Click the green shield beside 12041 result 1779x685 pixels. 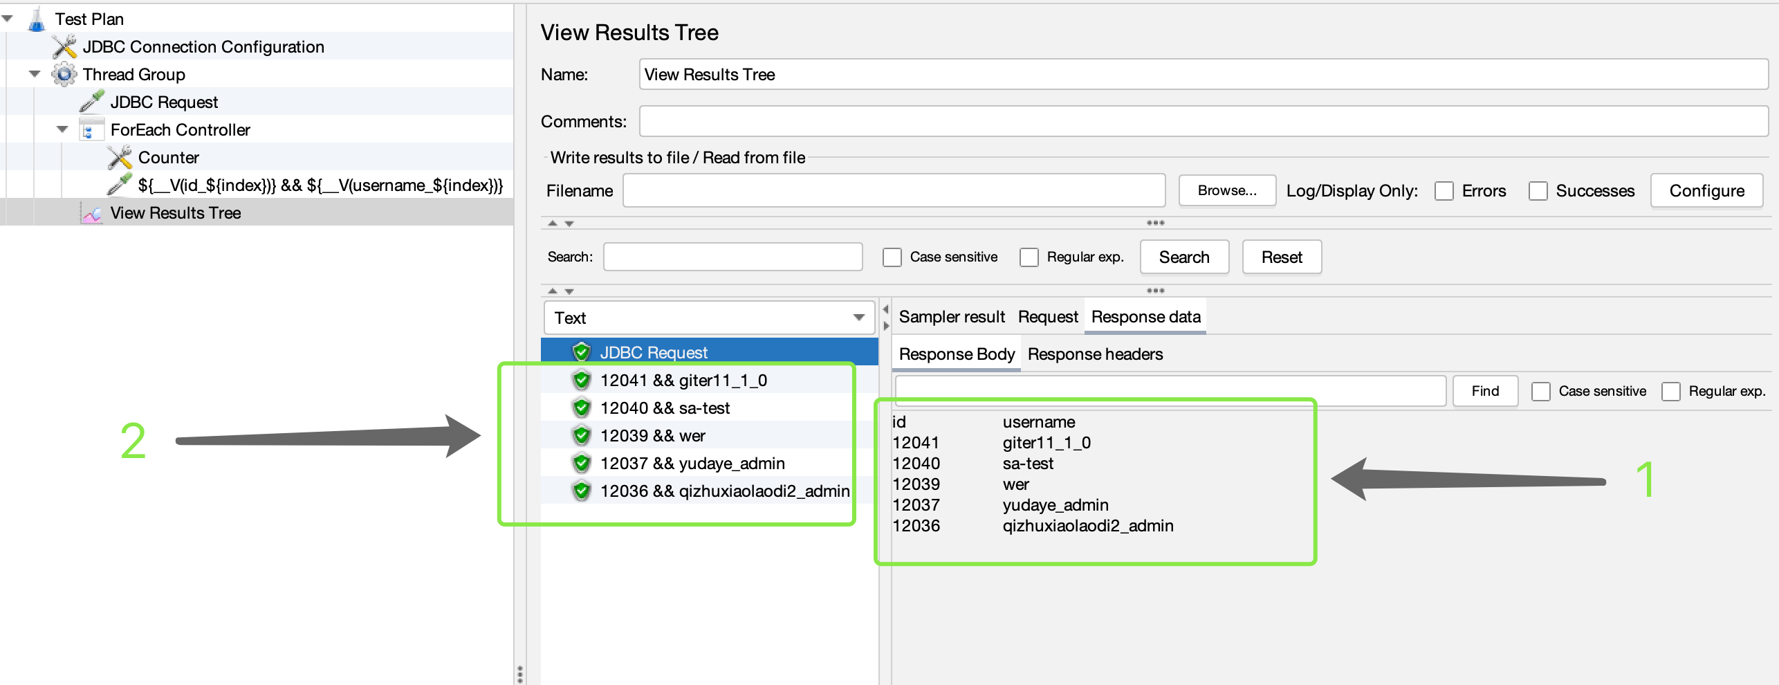click(582, 380)
